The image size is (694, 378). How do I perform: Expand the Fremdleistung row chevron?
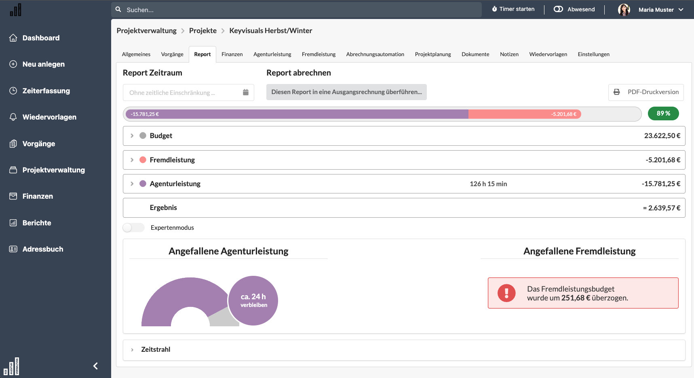tap(132, 160)
